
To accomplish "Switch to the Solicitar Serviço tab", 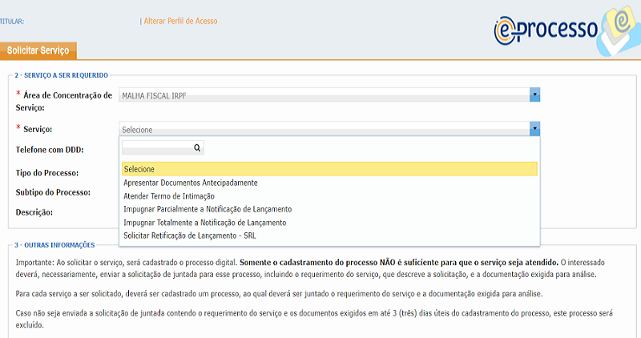I will tap(38, 50).
